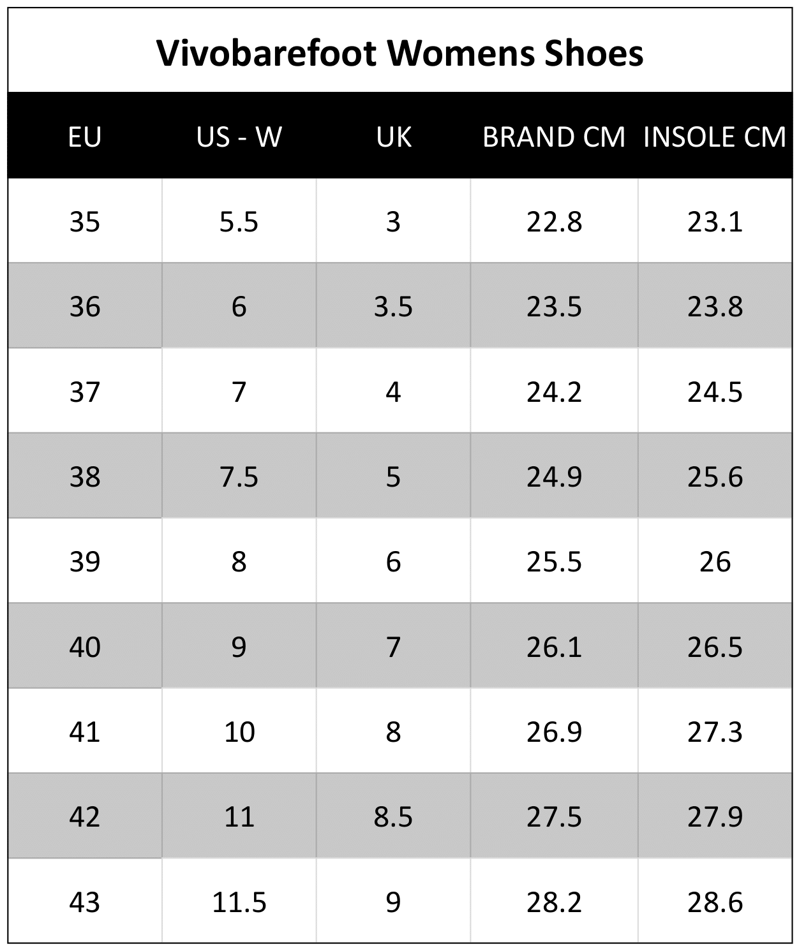Viewport: 806px width, 951px height.
Task: Select the insole length 26 cell
Action: click(x=715, y=561)
